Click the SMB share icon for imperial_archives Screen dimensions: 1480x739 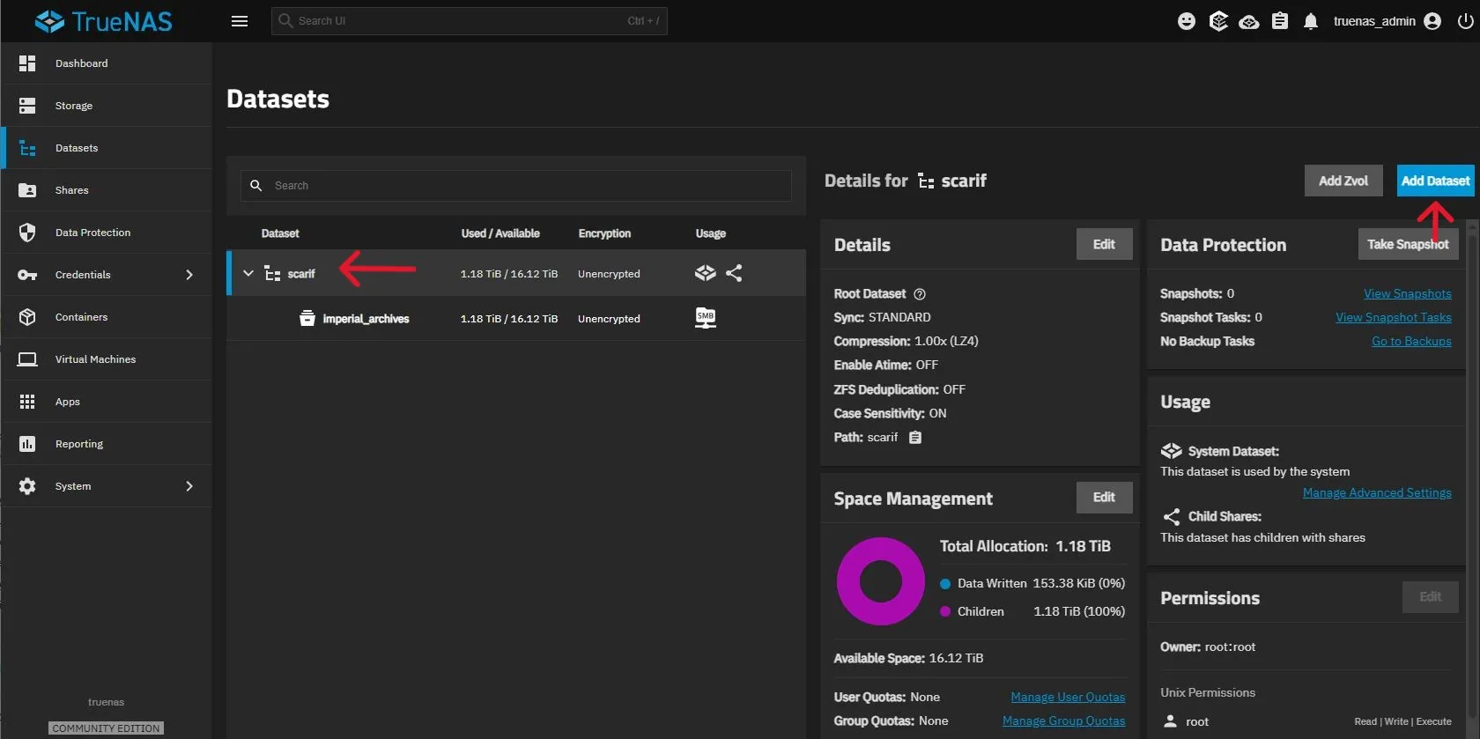click(706, 318)
